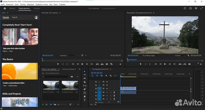The width and height of the screenshot is (205, 110).
Task: Open Source monitor page dropdown
Action: [x=67, y=56]
